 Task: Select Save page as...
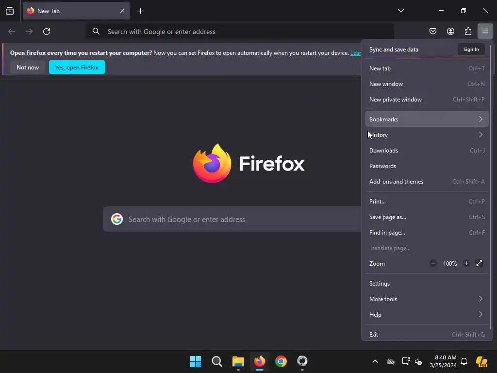tap(427, 217)
